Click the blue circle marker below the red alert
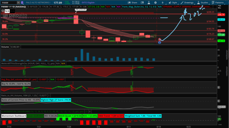This screenshot has width=229, height=128. 159,42
